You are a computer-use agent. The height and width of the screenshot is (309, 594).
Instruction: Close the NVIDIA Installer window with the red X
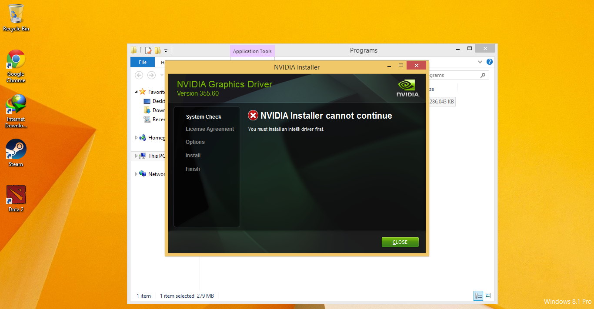416,66
